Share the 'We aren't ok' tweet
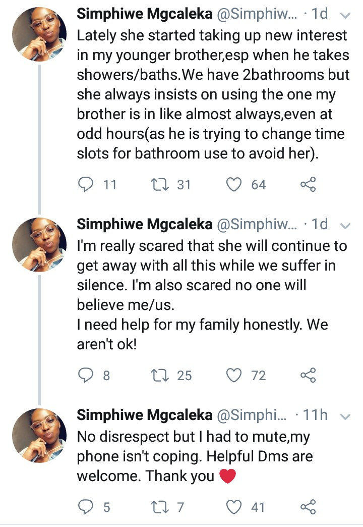The image size is (363, 527). (308, 375)
